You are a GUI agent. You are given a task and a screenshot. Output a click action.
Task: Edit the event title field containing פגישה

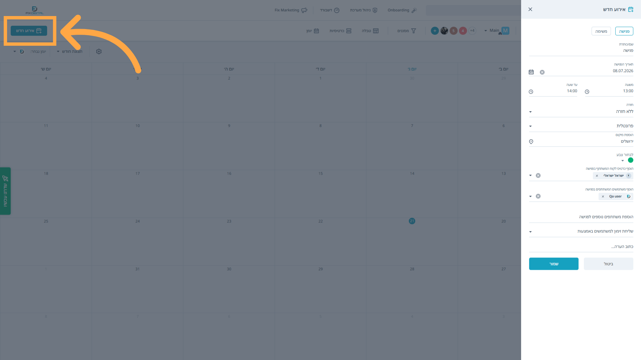(x=581, y=50)
